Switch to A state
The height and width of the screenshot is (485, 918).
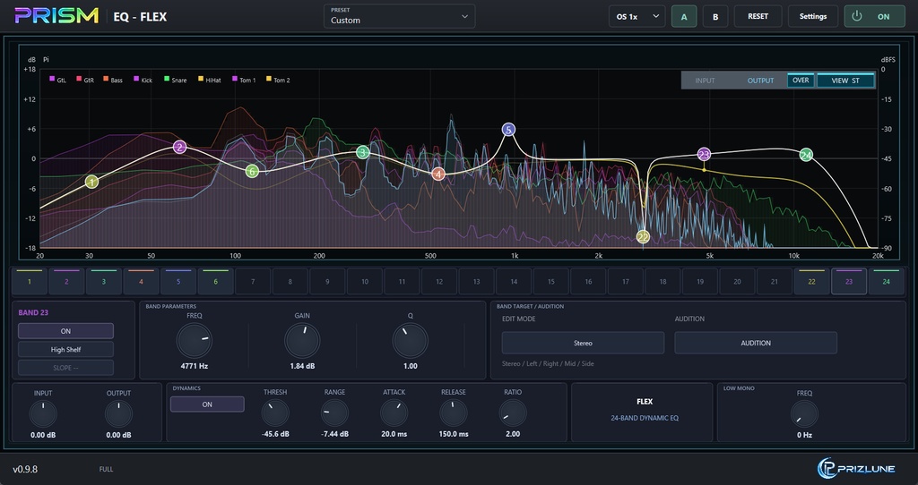(684, 16)
